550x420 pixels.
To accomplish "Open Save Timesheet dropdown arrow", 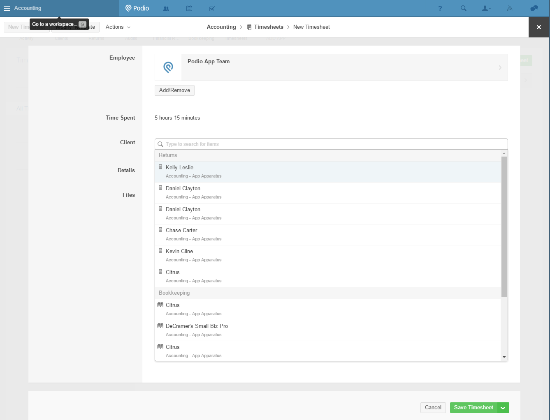I will (x=503, y=408).
